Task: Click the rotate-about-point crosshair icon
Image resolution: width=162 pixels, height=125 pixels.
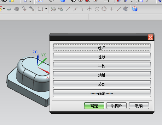Action: [x=24, y=9]
